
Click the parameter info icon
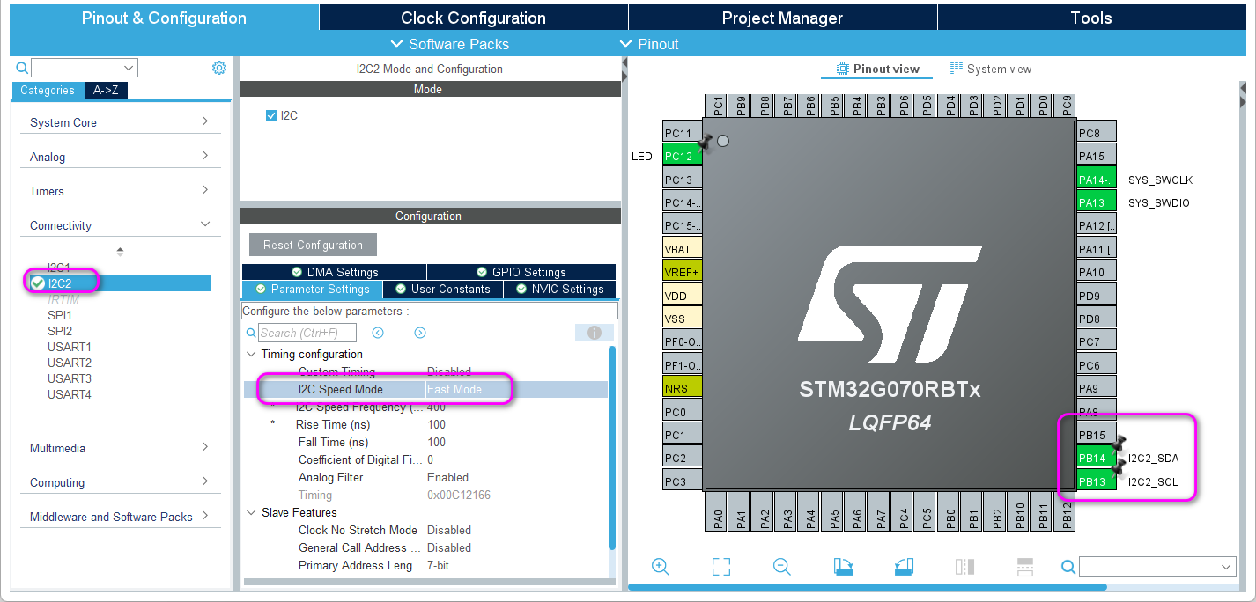tap(595, 333)
